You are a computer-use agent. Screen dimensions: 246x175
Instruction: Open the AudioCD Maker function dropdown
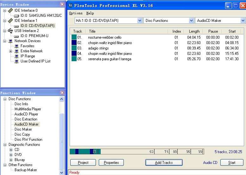click(x=243, y=20)
